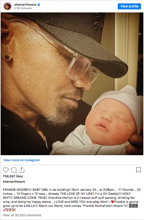Like the post with the heart icon
Viewport: 144px width, 220px height.
coord(6,170)
